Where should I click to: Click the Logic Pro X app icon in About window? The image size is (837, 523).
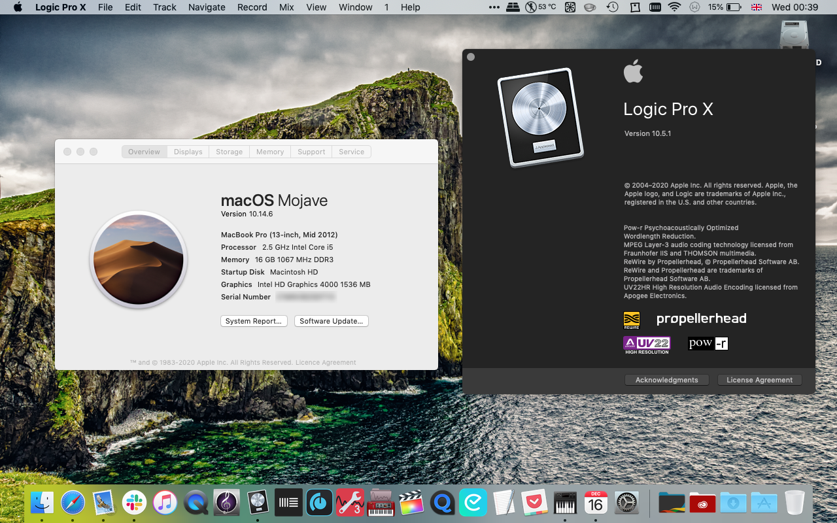pos(540,118)
